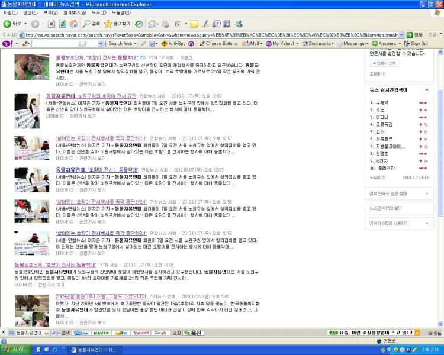This screenshot has height=355, width=444.
Task: Click inside the Yahoo toolbar search field
Action: point(65,44)
